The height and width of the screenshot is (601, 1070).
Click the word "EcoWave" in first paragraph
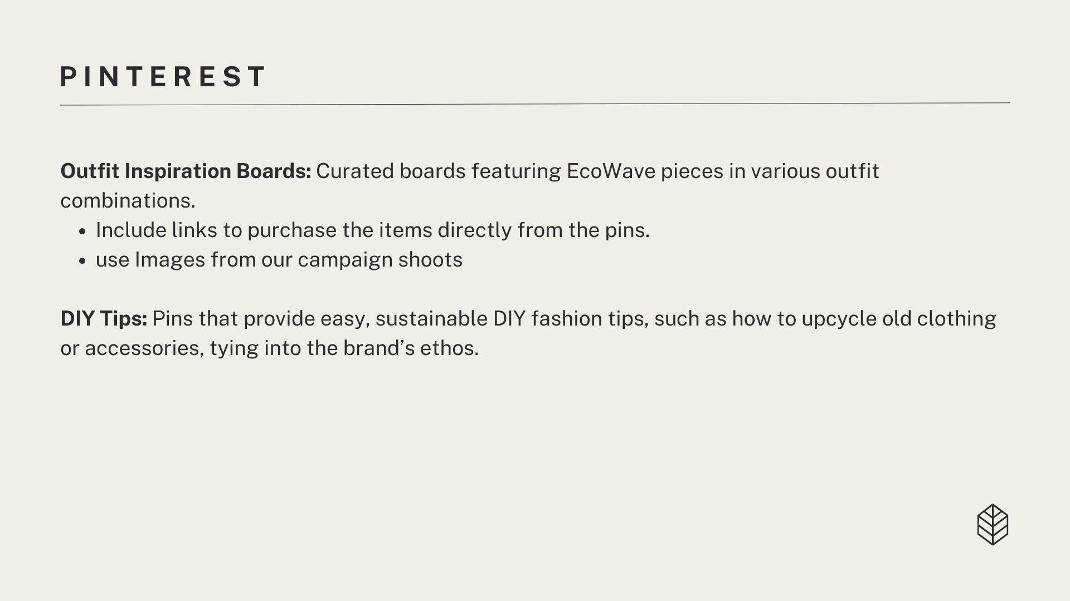[x=611, y=171]
